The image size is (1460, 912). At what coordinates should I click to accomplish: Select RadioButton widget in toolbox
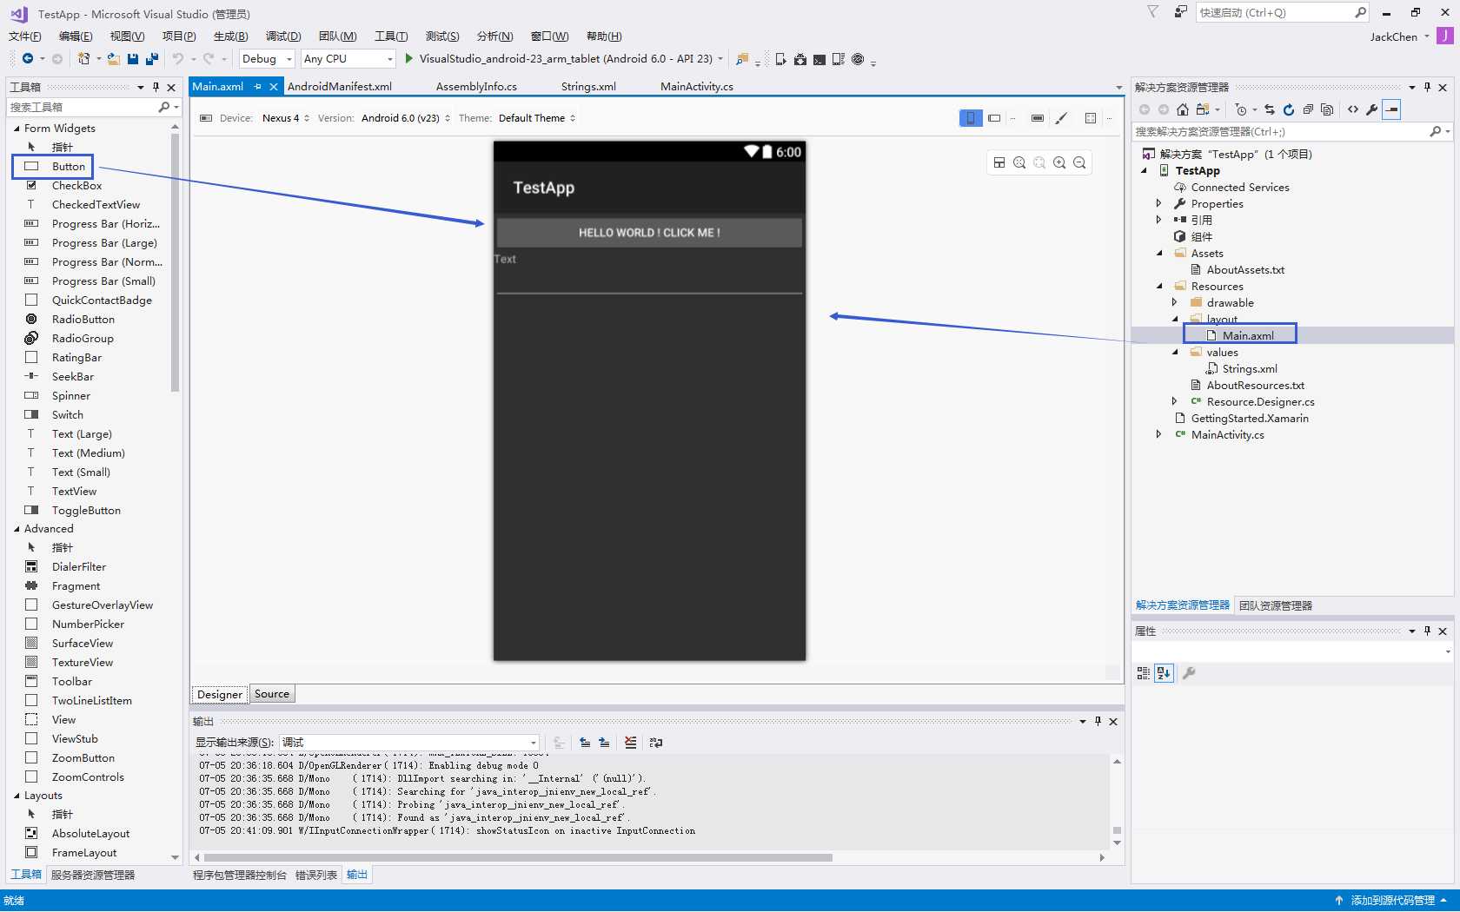click(83, 320)
